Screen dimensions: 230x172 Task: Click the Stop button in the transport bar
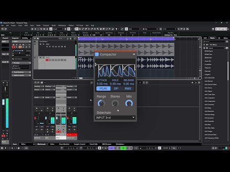click(x=117, y=148)
